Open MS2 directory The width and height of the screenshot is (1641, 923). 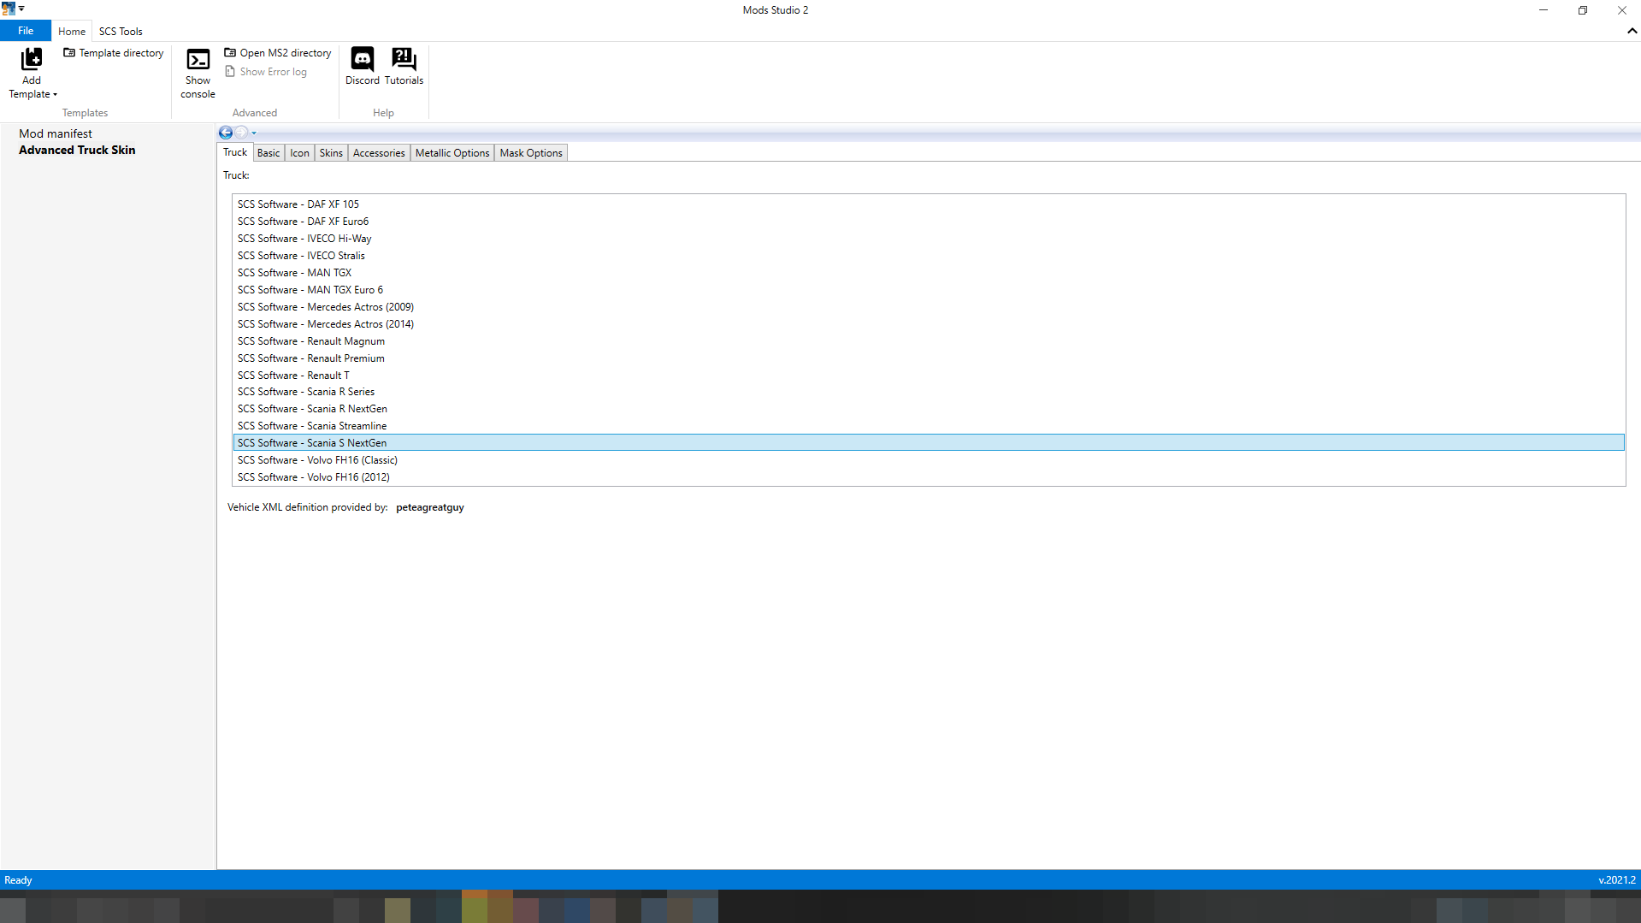coord(278,53)
